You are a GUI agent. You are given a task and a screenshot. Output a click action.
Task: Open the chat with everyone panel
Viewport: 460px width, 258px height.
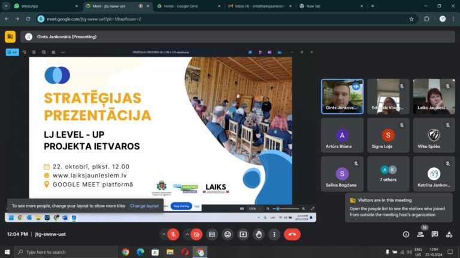(435, 235)
